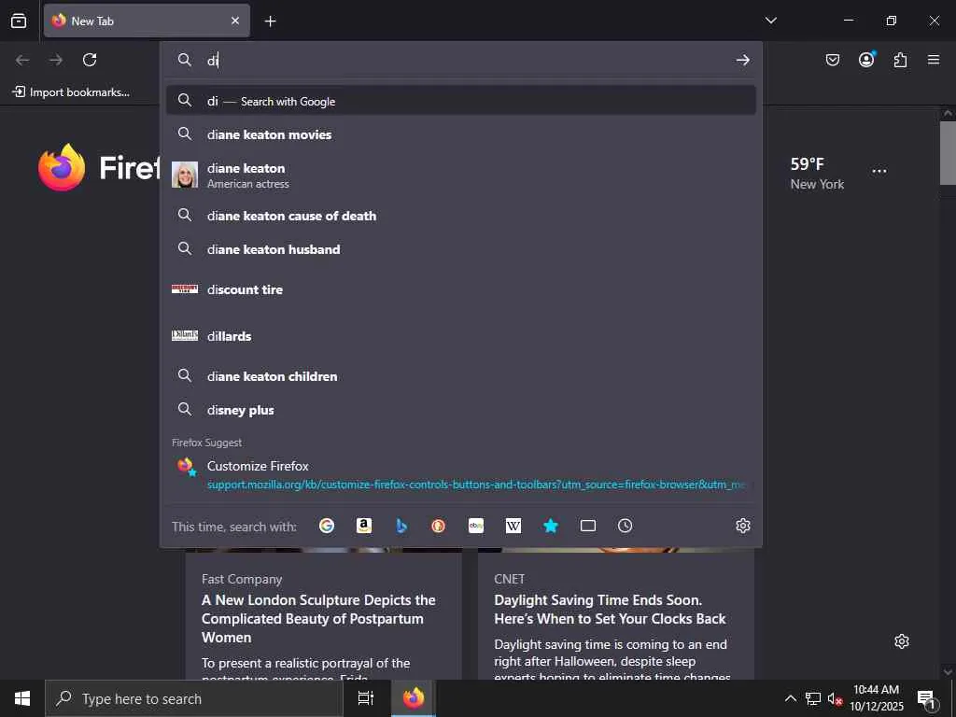The image size is (956, 717).
Task: Search with the Wikipedia icon
Action: 513,526
